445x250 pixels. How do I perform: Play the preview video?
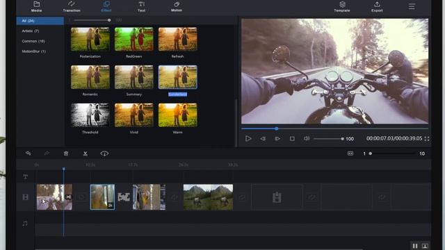point(248,139)
